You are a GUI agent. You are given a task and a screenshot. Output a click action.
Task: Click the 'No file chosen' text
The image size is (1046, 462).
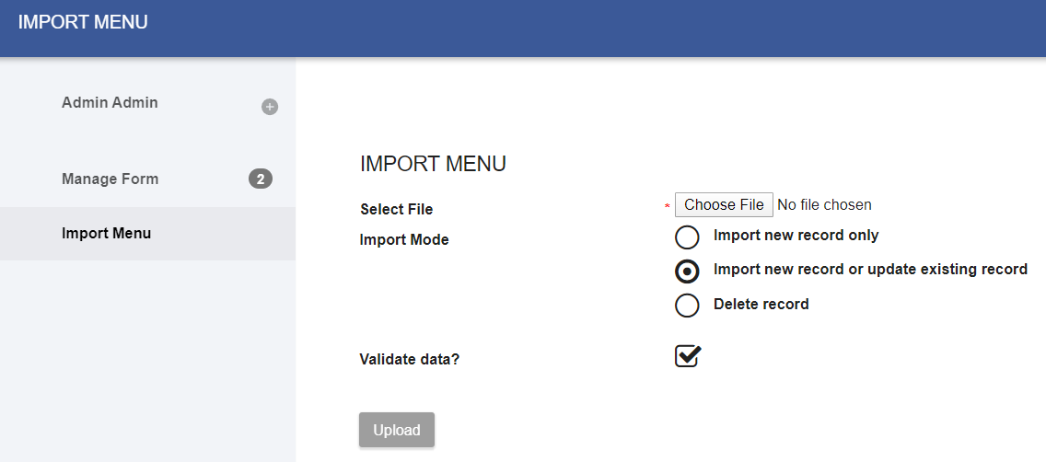[824, 205]
